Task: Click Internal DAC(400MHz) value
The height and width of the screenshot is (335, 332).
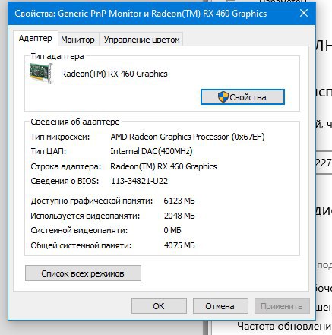Action: [151, 151]
